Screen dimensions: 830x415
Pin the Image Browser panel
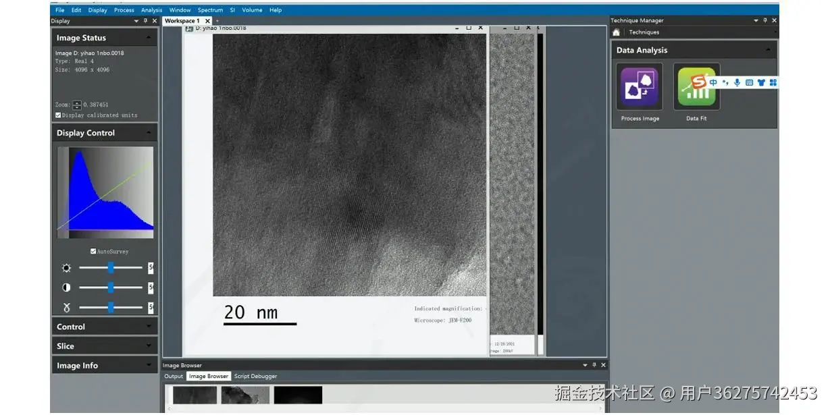594,365
